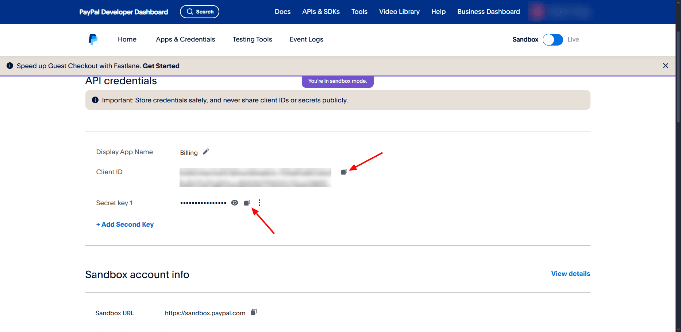Open the Tools menu
This screenshot has width=681, height=332.
pos(359,11)
